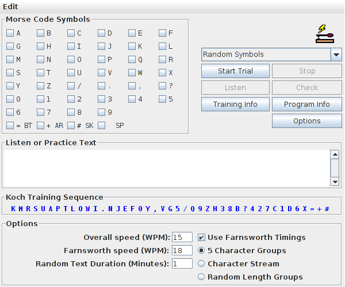This screenshot has height=287, width=345.
Task: Check the question mark symbol box
Action: [162, 86]
